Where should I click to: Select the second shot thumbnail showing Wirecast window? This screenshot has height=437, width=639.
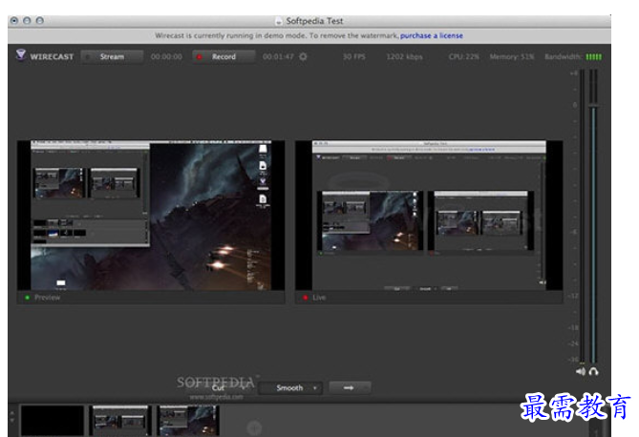tap(119, 420)
